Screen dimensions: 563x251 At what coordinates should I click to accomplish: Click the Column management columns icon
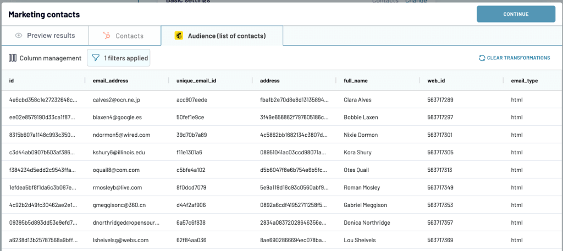[13, 58]
